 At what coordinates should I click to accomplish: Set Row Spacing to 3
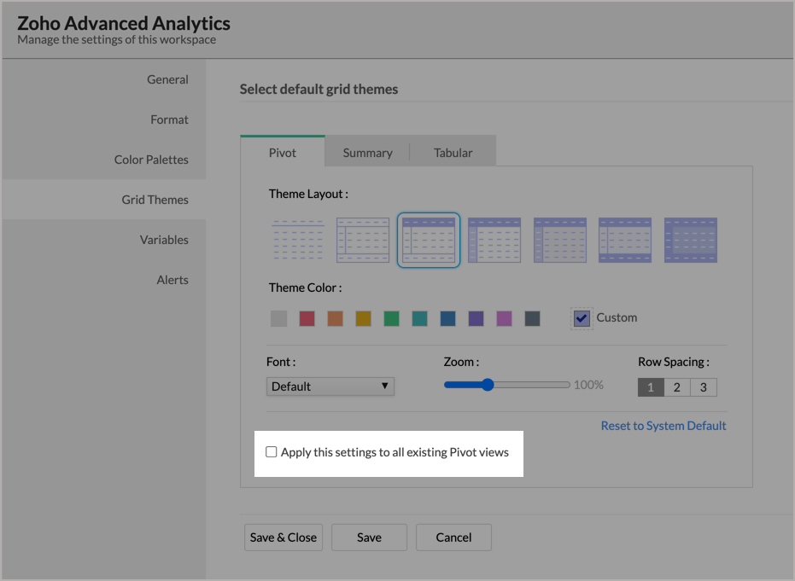(704, 387)
